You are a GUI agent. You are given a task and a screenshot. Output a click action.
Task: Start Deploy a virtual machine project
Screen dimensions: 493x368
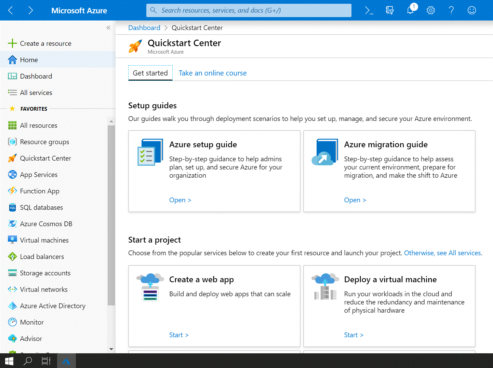pos(354,335)
